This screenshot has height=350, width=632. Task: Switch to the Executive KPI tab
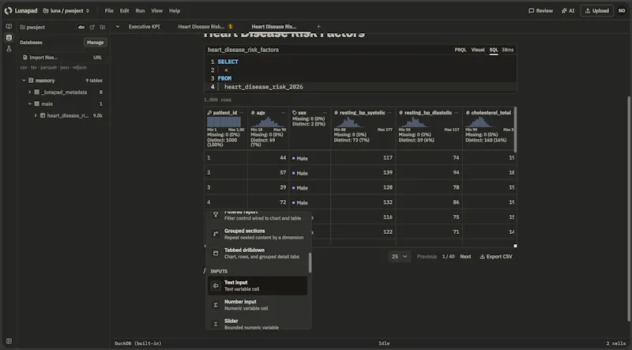145,27
